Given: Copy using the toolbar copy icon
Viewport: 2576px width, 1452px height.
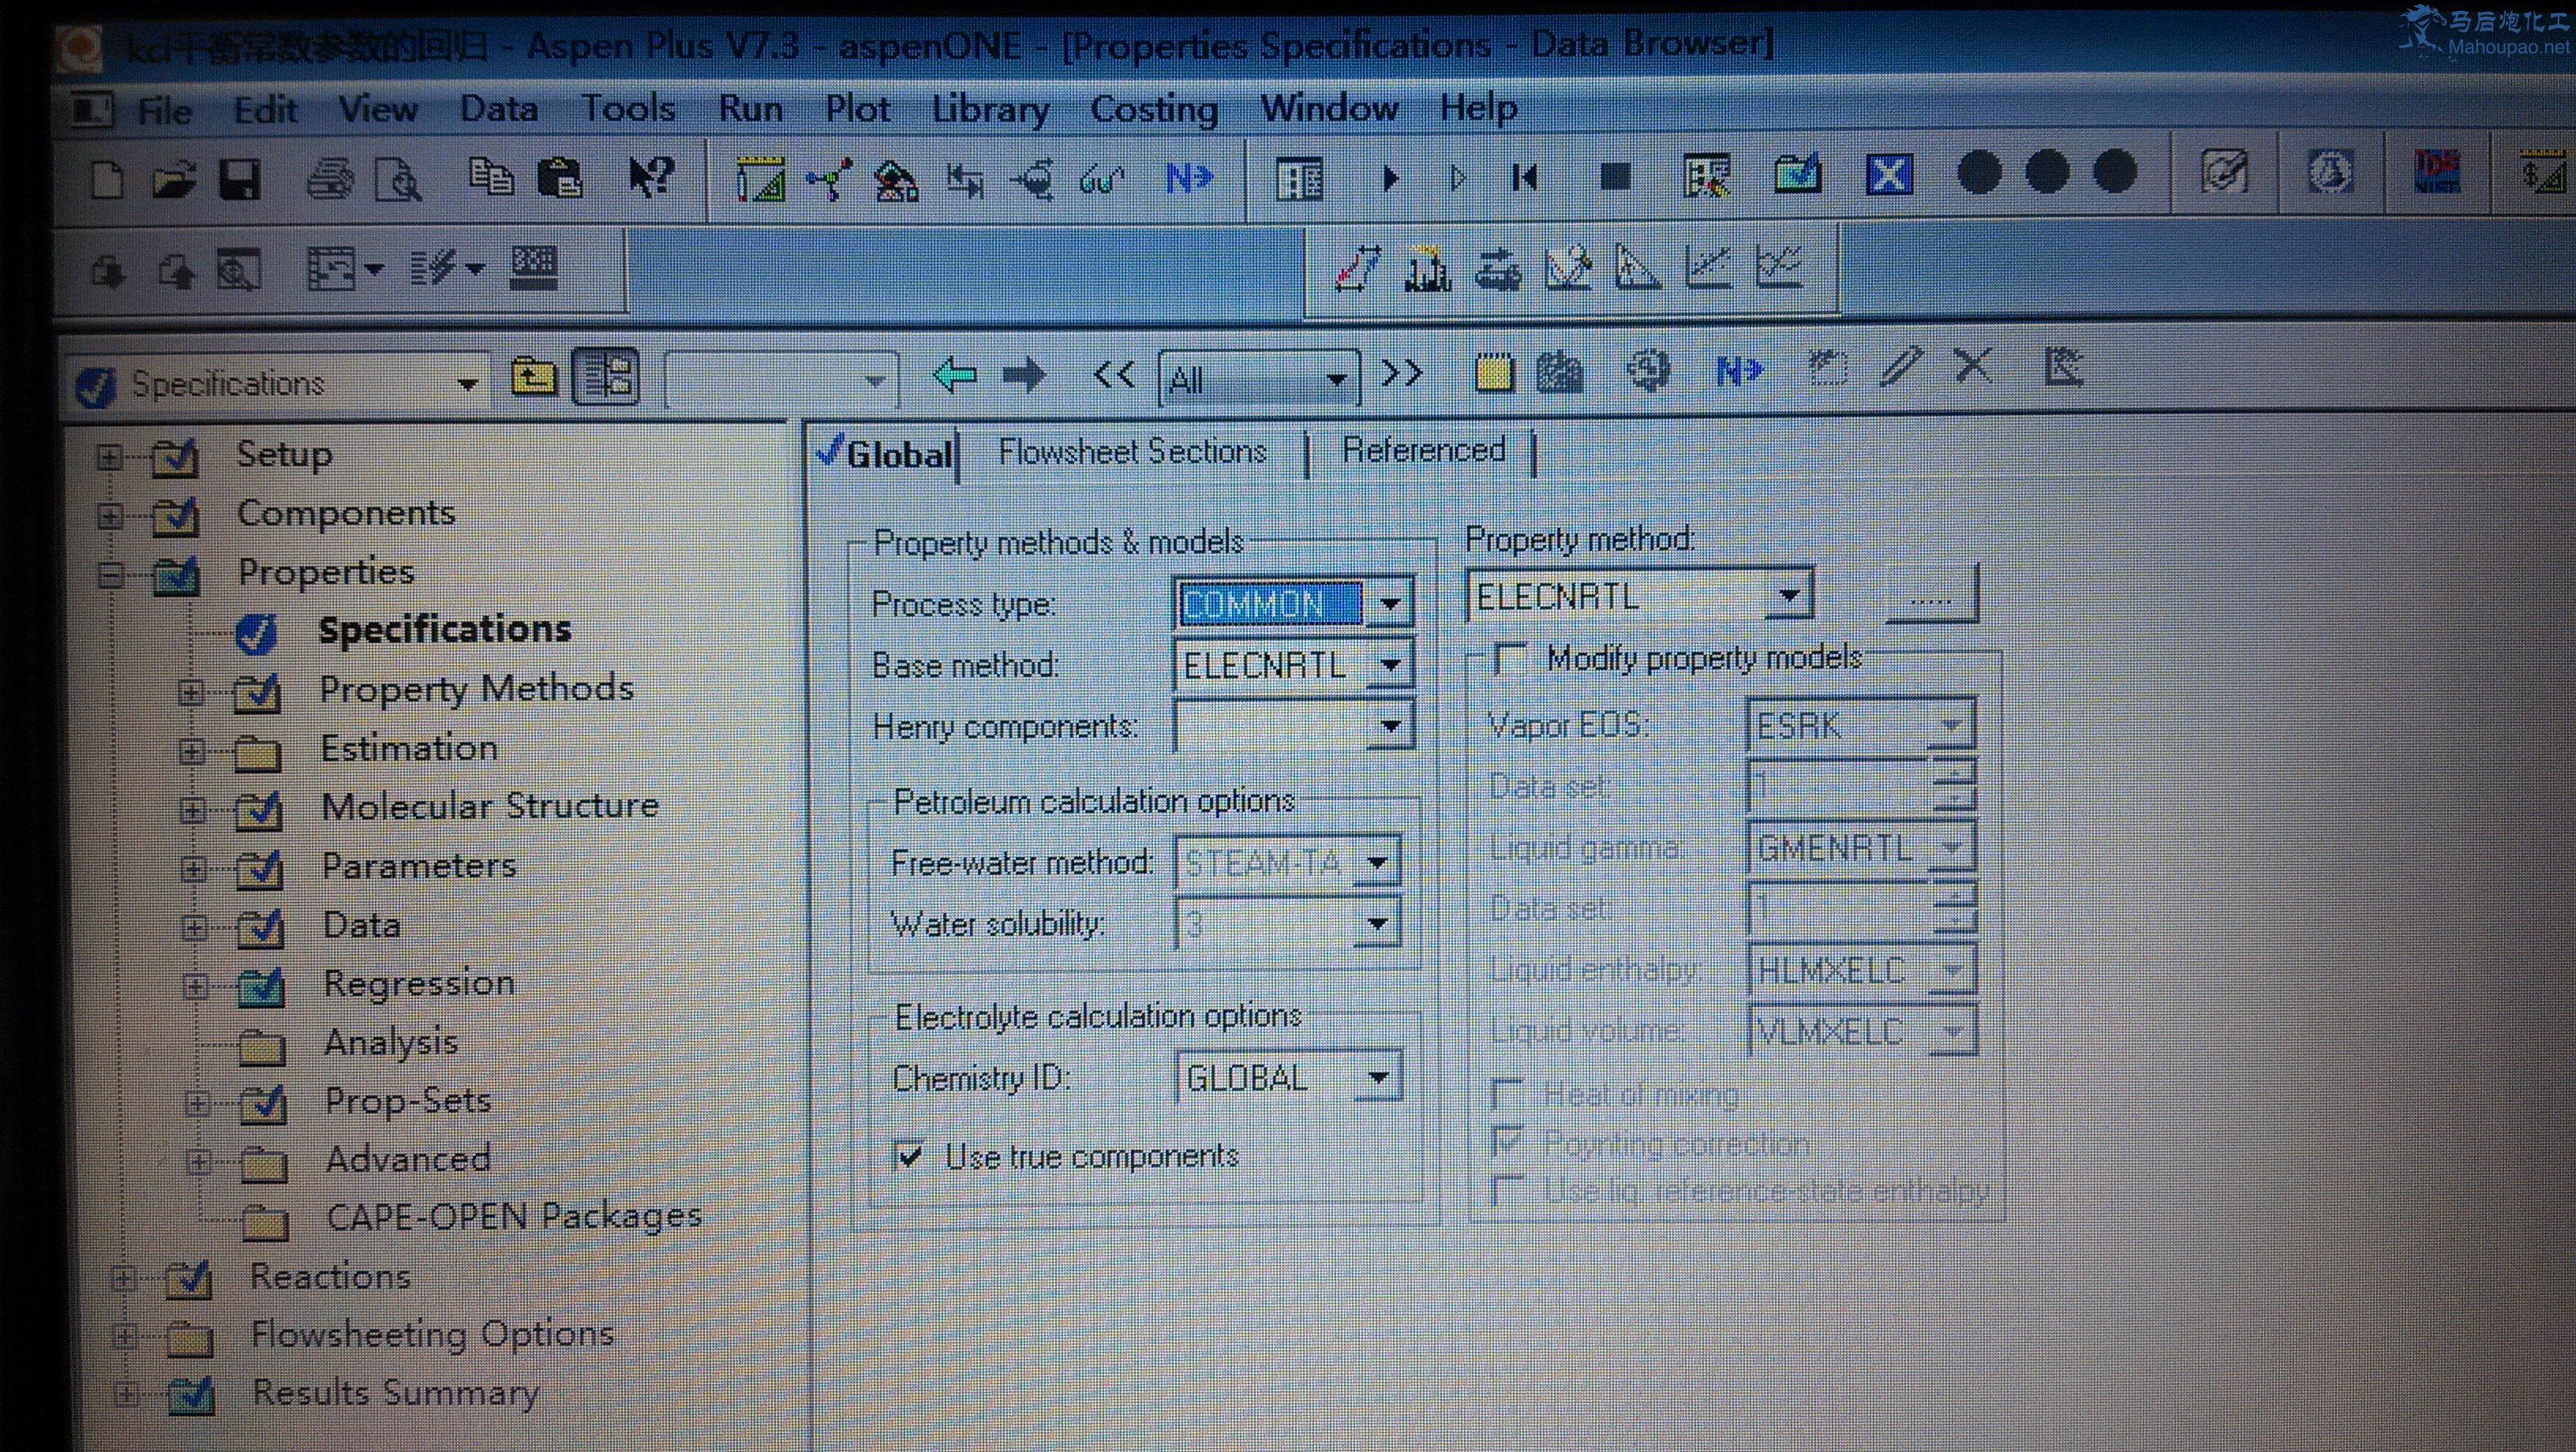Looking at the screenshot, I should [490, 178].
